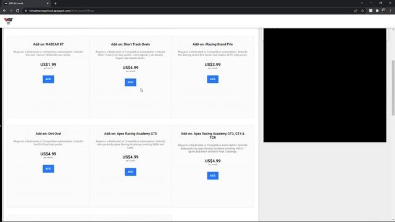
Task: Click the 'Add-on: NASCAR 87' title
Action: coord(48,44)
